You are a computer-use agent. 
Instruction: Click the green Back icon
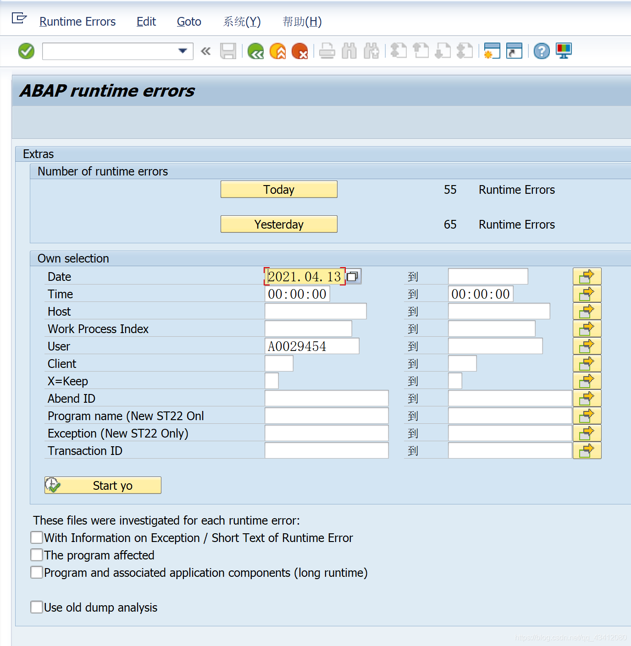click(x=255, y=51)
